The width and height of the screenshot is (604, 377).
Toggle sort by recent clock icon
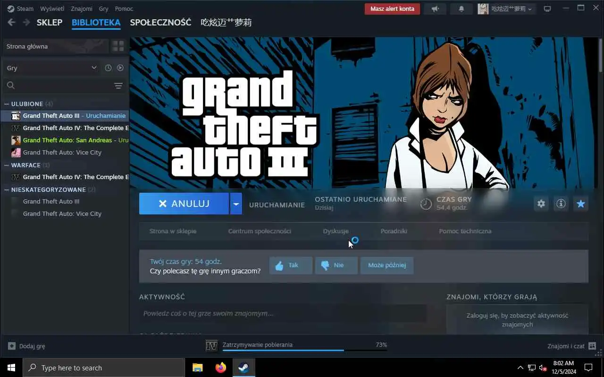[108, 68]
